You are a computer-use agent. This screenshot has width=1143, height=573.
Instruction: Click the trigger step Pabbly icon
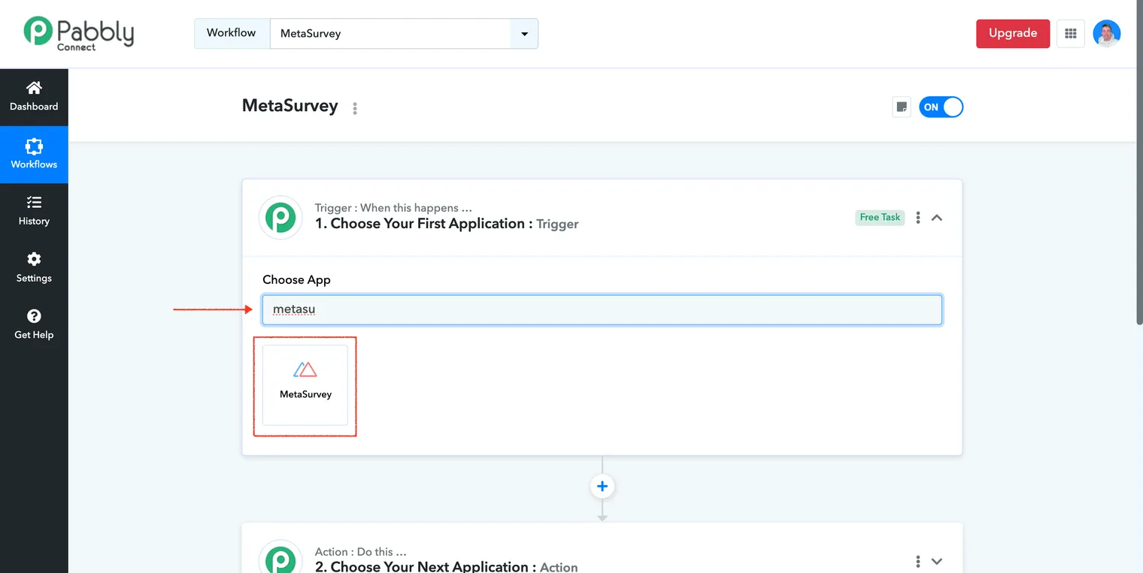(x=280, y=218)
